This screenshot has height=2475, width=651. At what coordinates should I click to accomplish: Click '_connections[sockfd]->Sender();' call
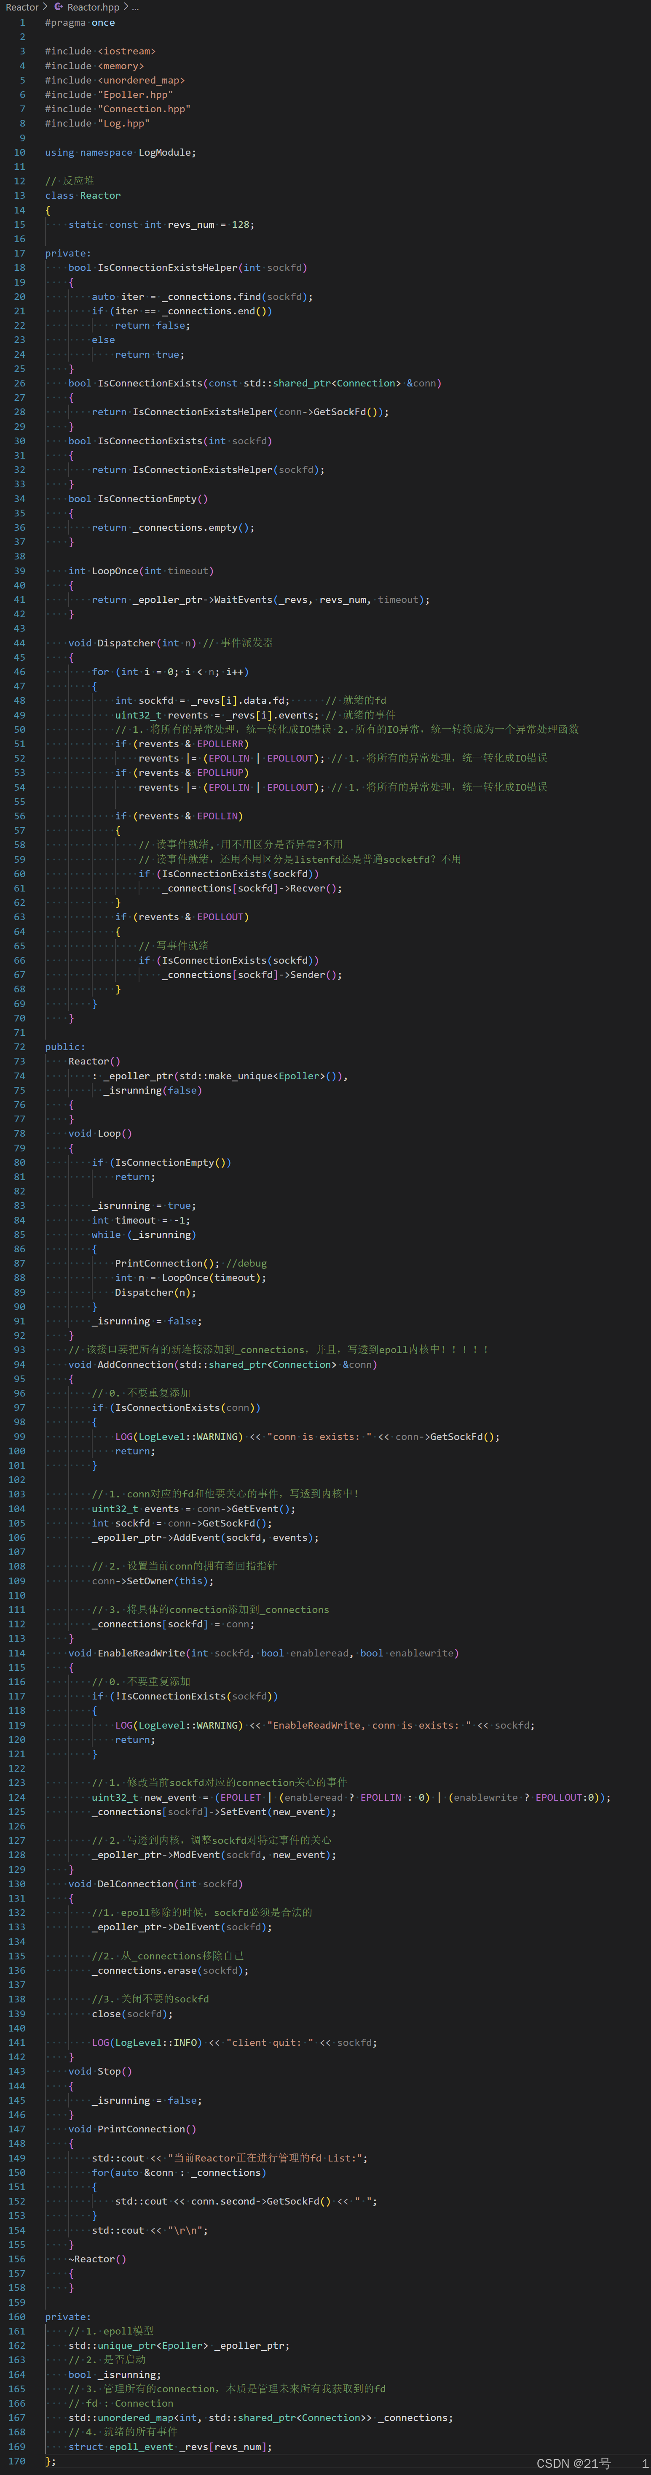pyautogui.click(x=252, y=974)
